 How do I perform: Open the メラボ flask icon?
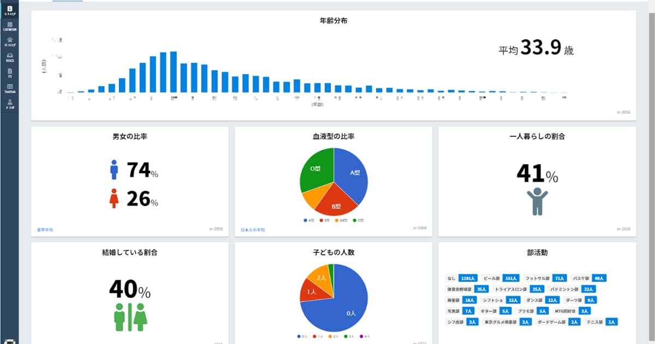pos(9,104)
